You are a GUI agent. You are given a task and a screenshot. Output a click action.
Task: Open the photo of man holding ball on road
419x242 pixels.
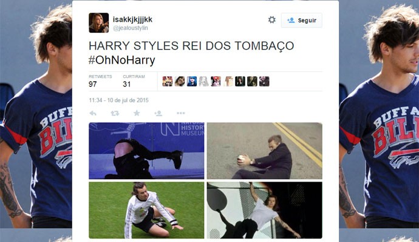(x=265, y=151)
